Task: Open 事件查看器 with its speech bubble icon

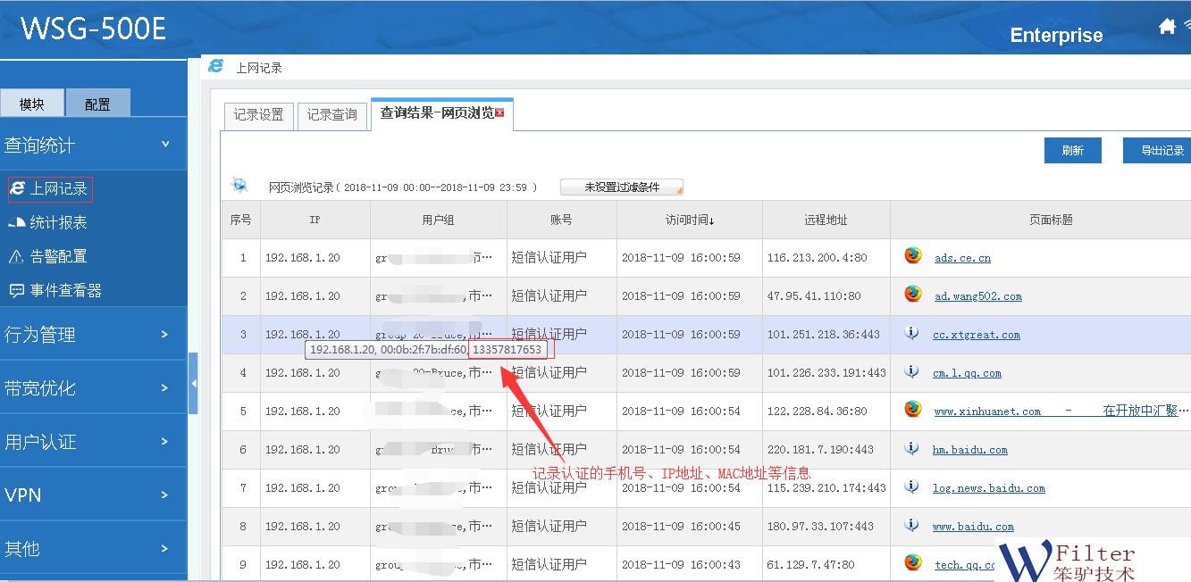Action: tap(15, 289)
